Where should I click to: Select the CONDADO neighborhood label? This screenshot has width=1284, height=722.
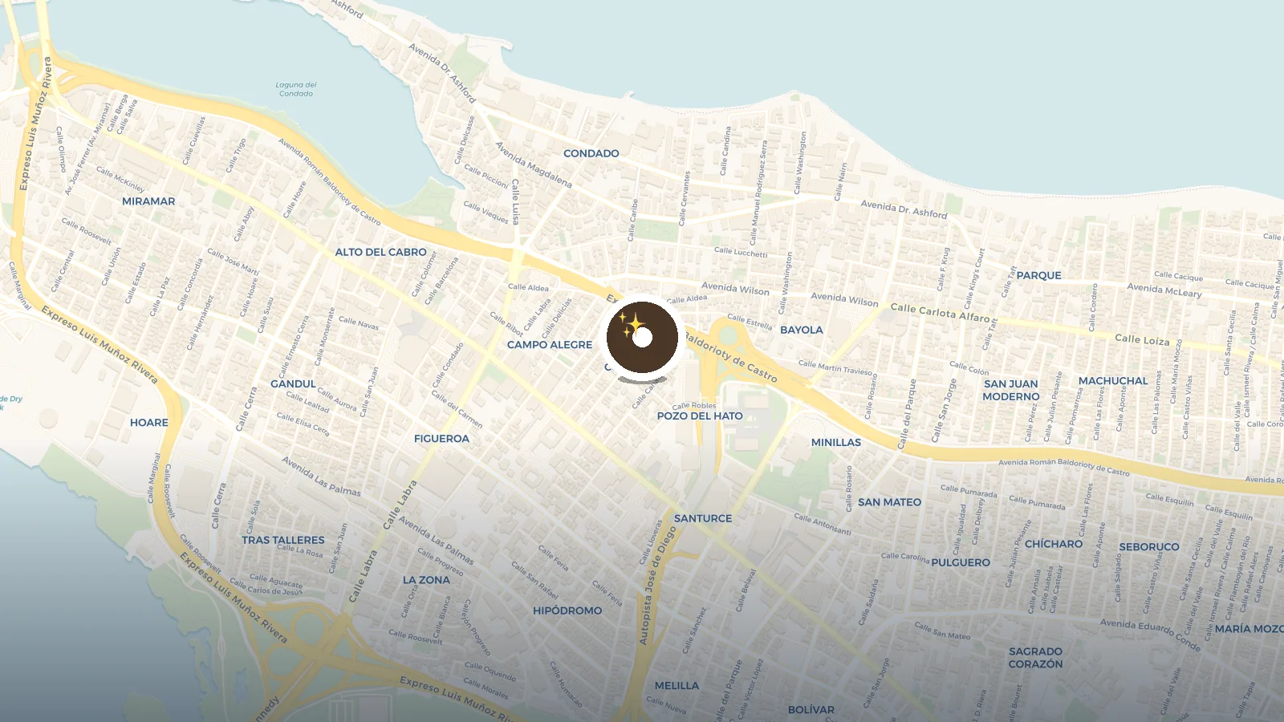point(591,153)
